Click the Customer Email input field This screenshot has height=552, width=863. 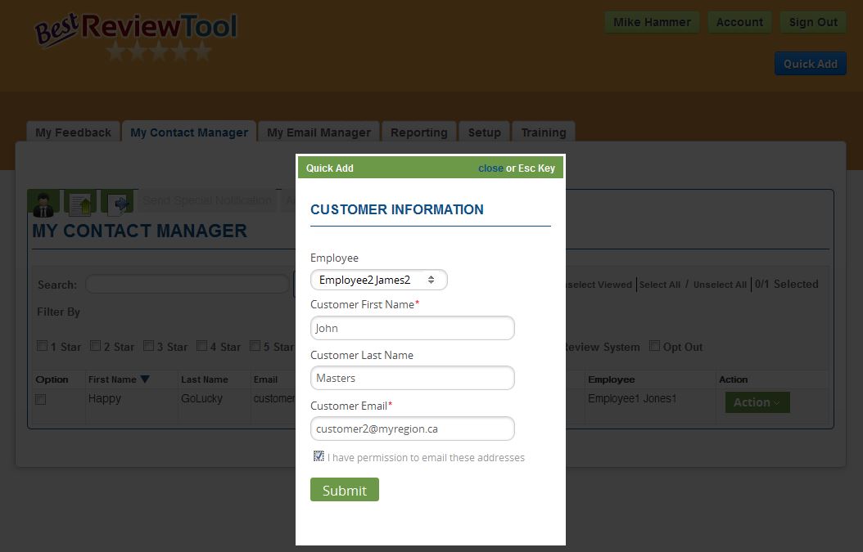click(x=412, y=429)
